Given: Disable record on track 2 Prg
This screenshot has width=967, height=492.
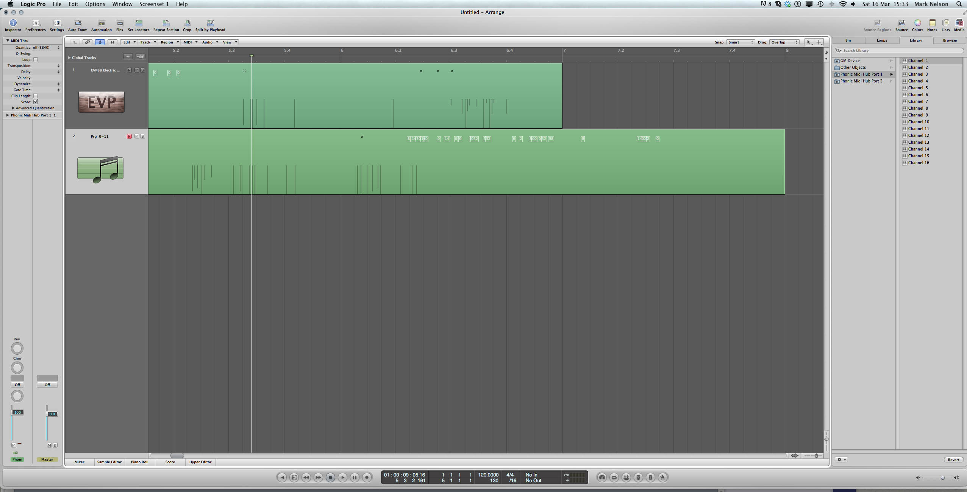Looking at the screenshot, I should pos(129,136).
